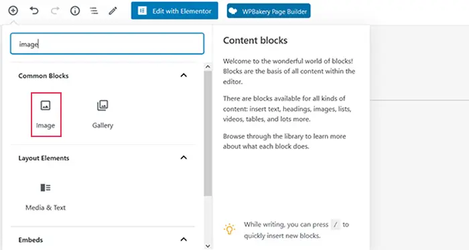This screenshot has width=469, height=250.
Task: Click the scrollbar up arrow
Action: click(x=208, y=67)
